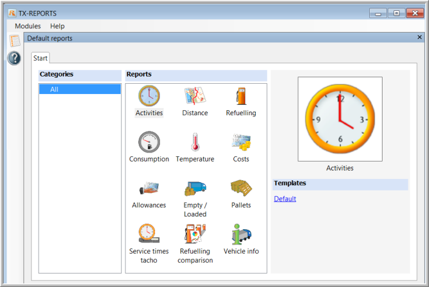
Task: Select the Distance map icon
Action: [195, 96]
